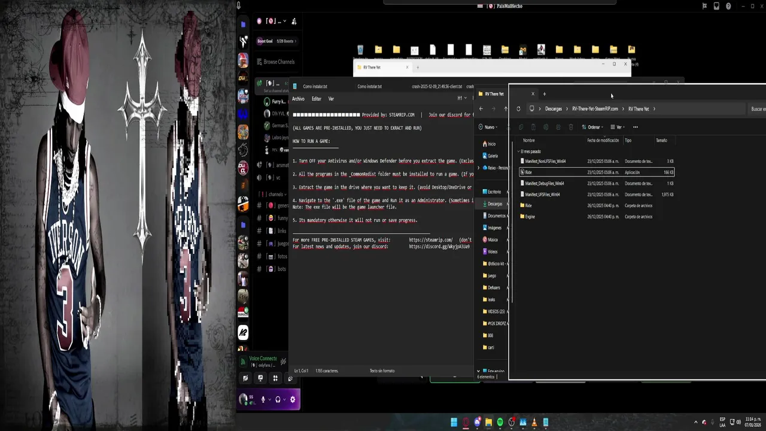Open the 808 folder in sidebar
This screenshot has width=766, height=431.
(x=488, y=335)
